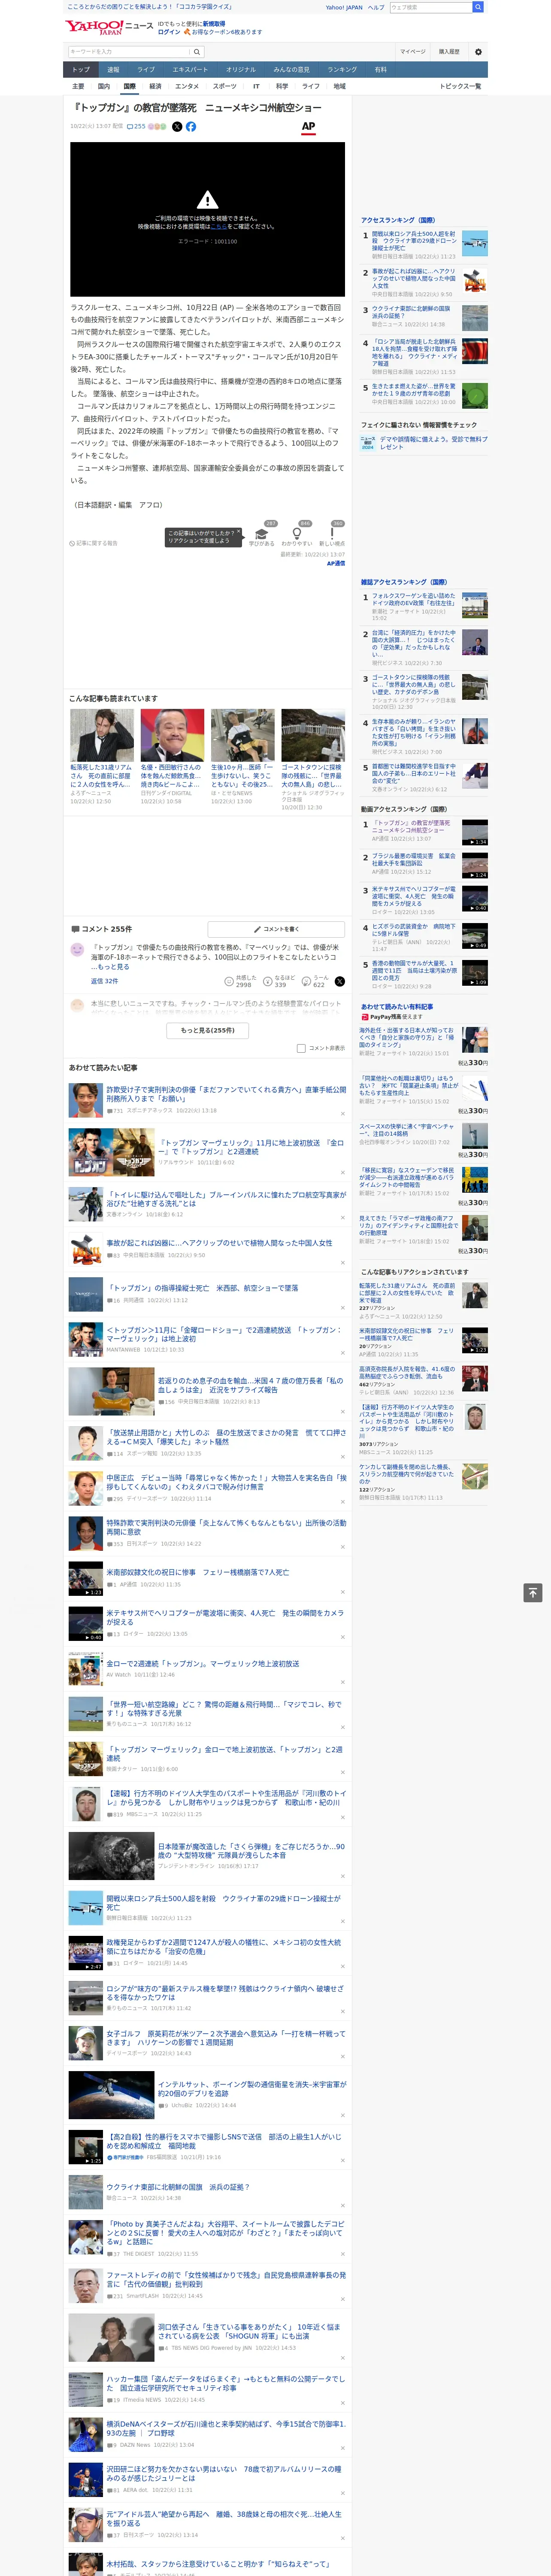Open the '返信 32件' replies link

(x=104, y=982)
